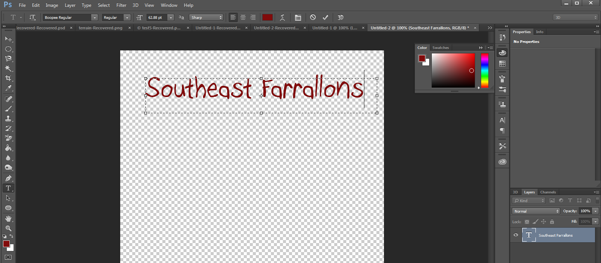Select the Zoom tool
The height and width of the screenshot is (263, 601).
pyautogui.click(x=8, y=228)
